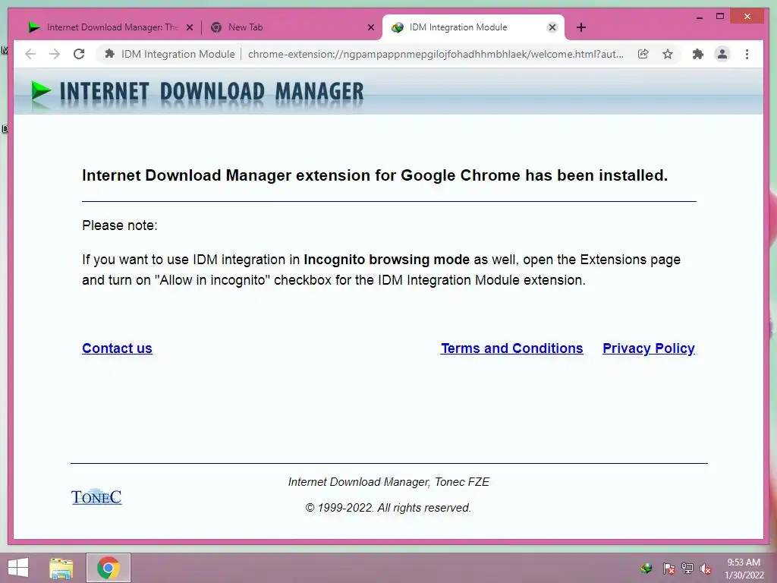Click the Chrome icon in the taskbar
The height and width of the screenshot is (583, 777).
pyautogui.click(x=108, y=568)
